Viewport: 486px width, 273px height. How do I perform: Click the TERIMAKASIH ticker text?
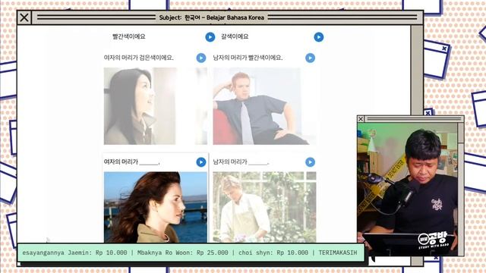[x=338, y=253]
